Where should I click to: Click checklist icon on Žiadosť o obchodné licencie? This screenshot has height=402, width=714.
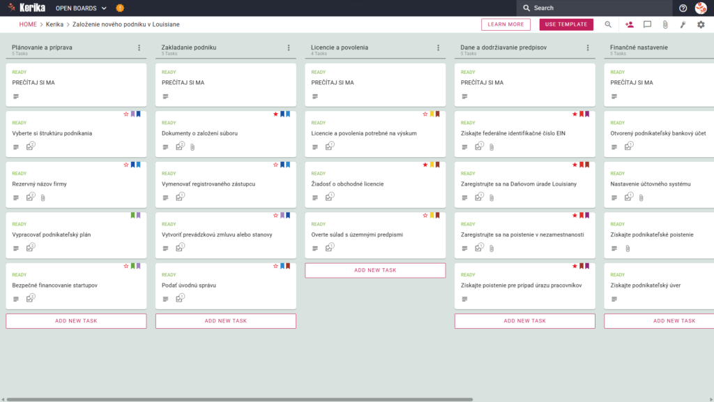[329, 197]
